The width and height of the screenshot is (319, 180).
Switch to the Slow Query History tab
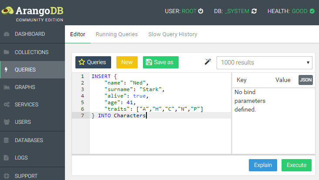coord(173,34)
